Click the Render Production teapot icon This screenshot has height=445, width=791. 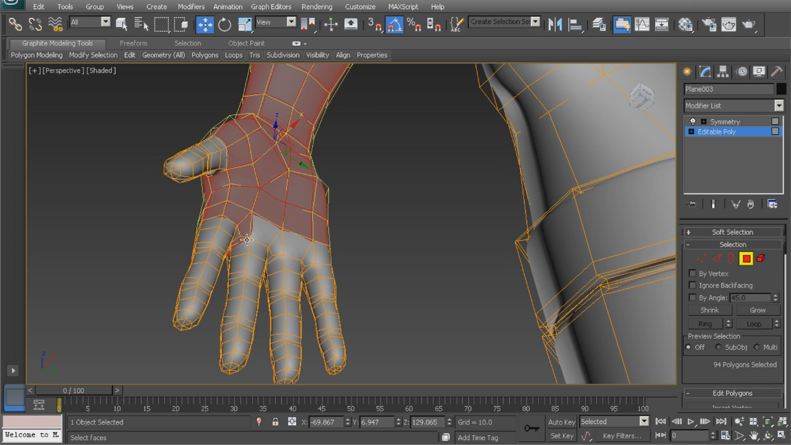coord(748,24)
